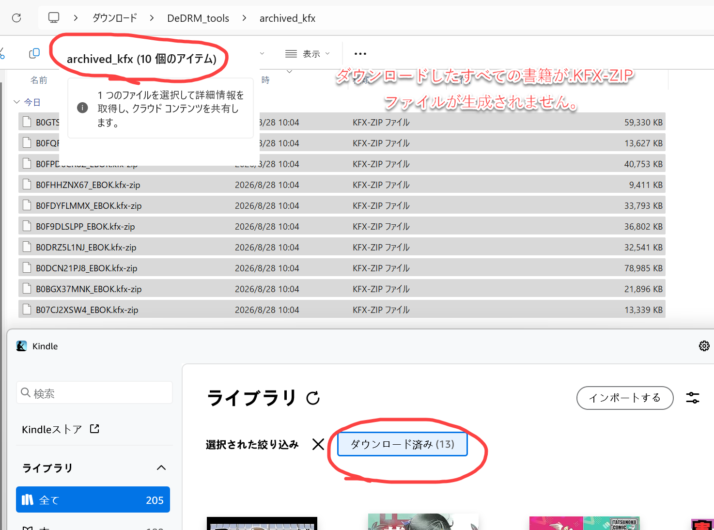
Task: Click the search magnifier icon in Kindle
Action: coord(26,393)
